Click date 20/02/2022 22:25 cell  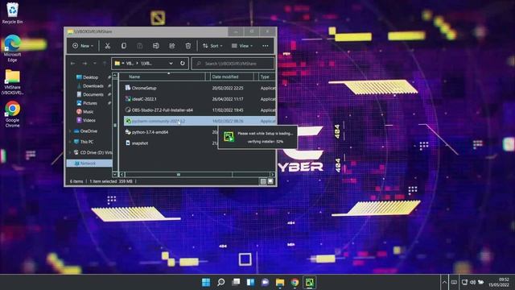click(228, 88)
